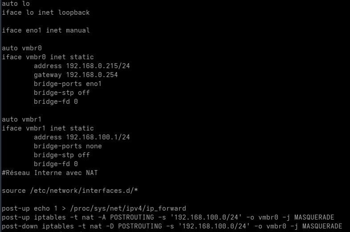The width and height of the screenshot is (350, 232).
Task: Click the 'bridge-ports eno1' line
Action: (x=68, y=84)
